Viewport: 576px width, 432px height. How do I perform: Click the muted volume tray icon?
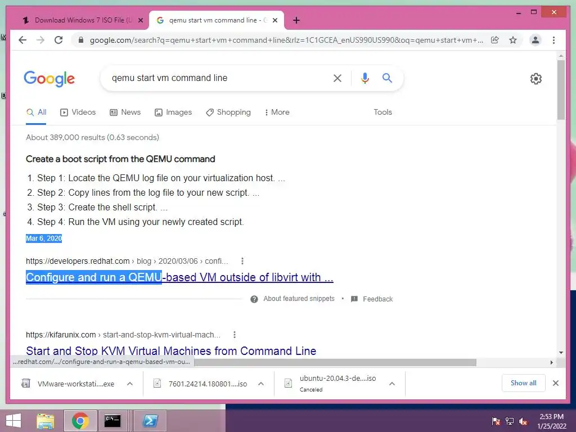[x=523, y=421]
